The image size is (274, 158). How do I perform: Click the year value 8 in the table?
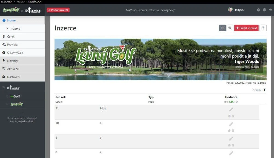(x=56, y=152)
